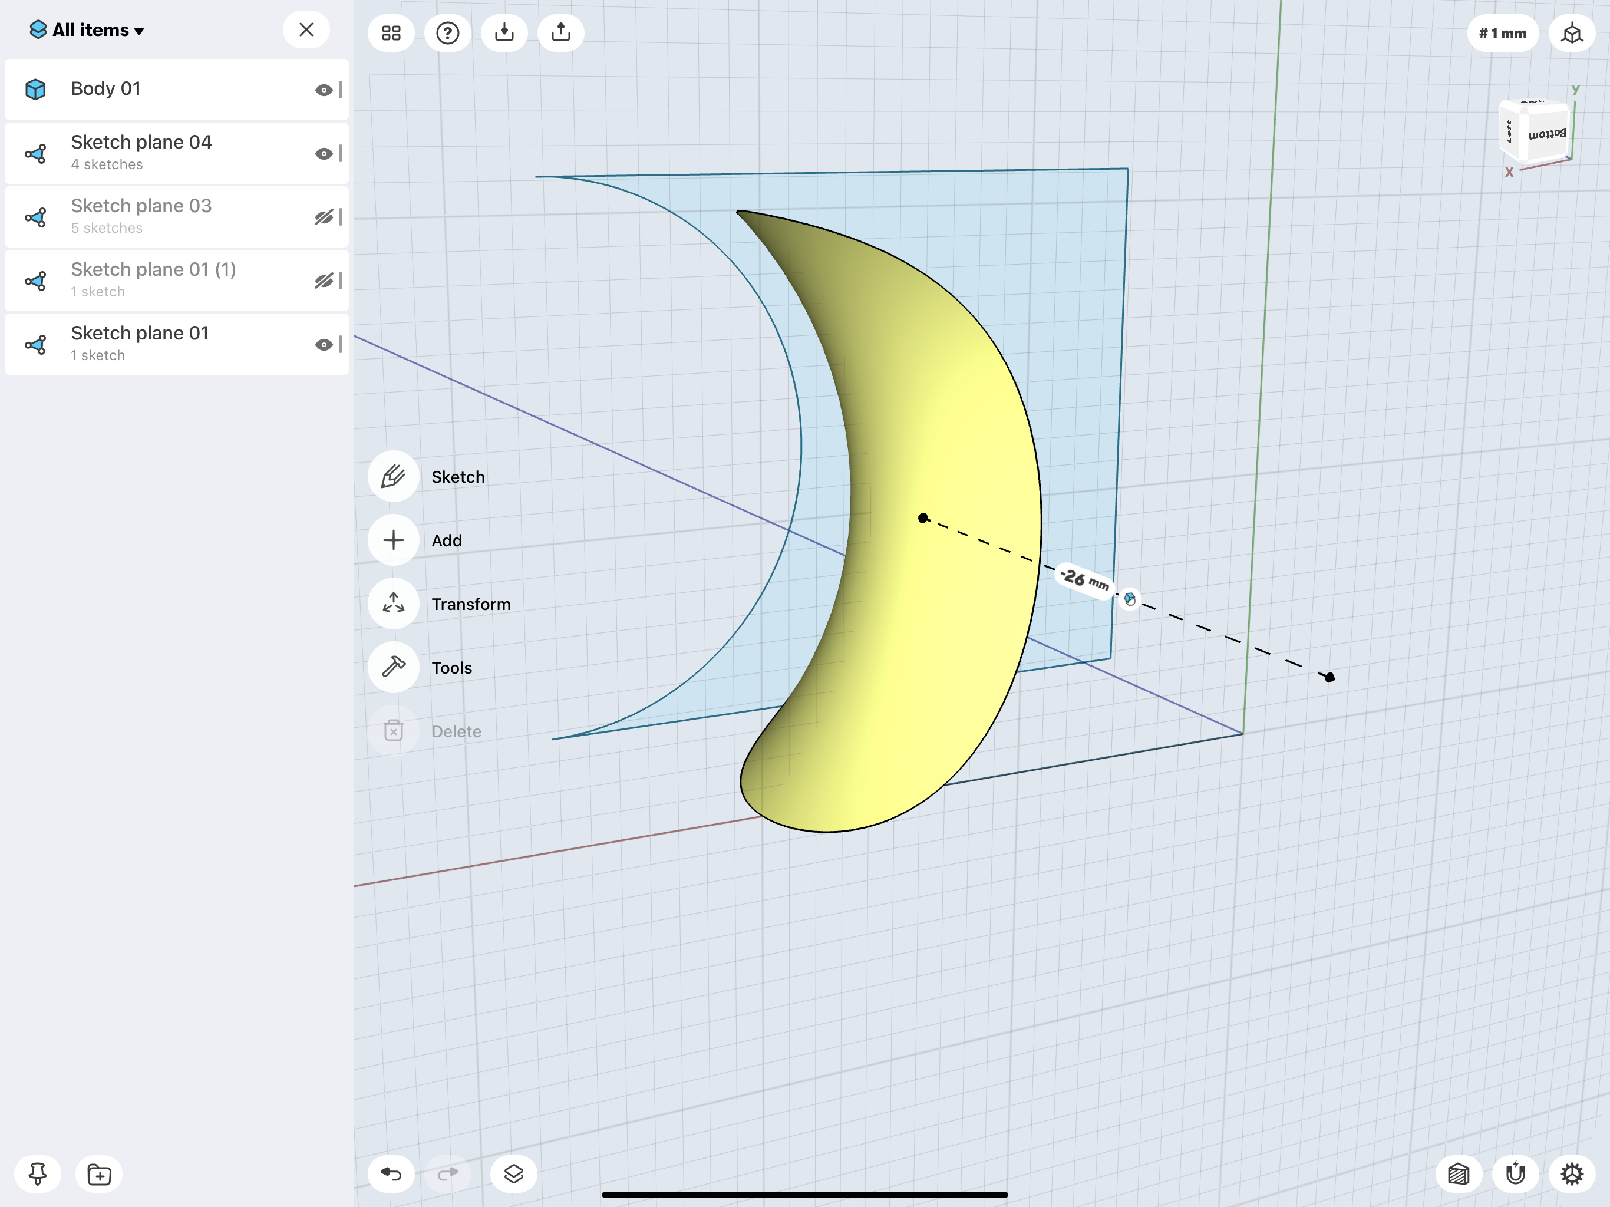Open the Transform tools
Viewport: 1610px width, 1207px height.
393,603
